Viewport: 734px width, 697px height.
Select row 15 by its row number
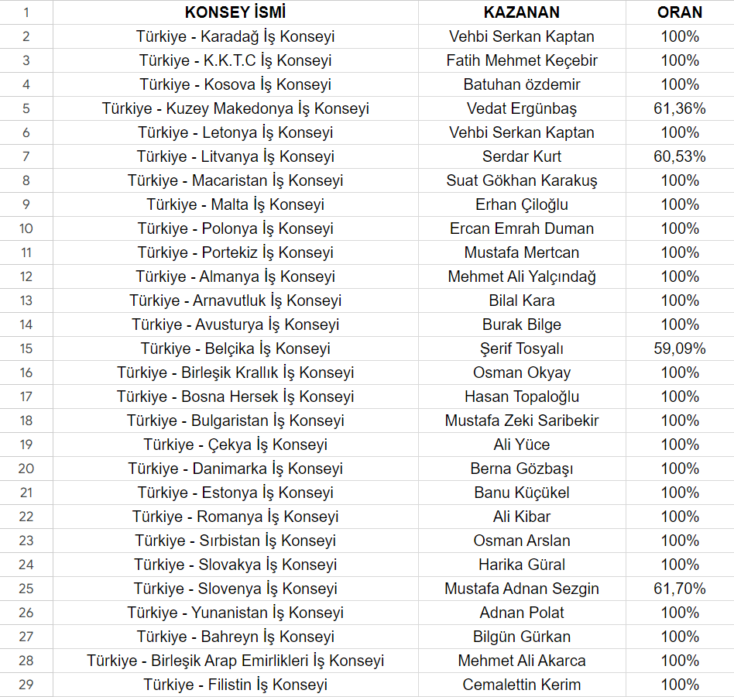(26, 348)
